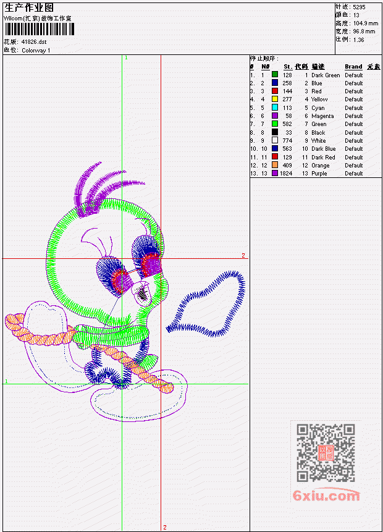The width and height of the screenshot is (383, 532).
Task: Click the Black color swatch
Action: [x=275, y=132]
